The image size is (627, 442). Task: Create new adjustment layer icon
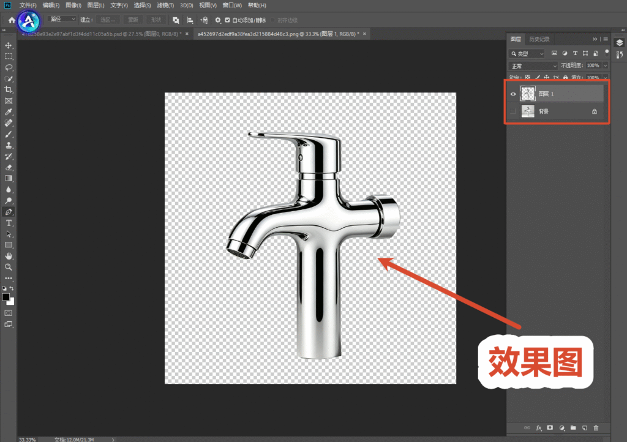click(x=562, y=428)
